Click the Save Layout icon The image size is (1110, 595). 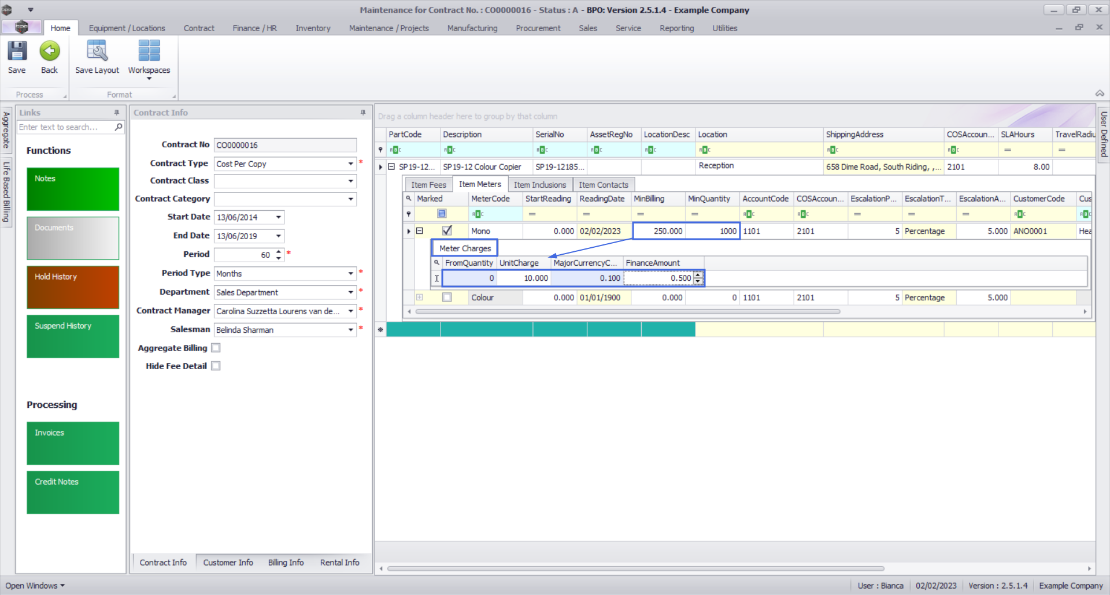[x=97, y=51]
